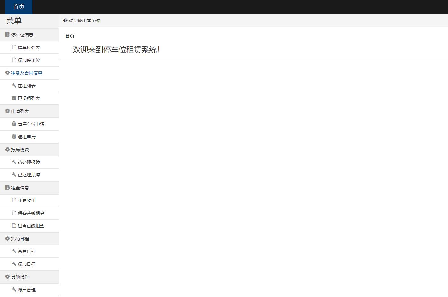Click the 菜单 sidebar title

click(14, 21)
